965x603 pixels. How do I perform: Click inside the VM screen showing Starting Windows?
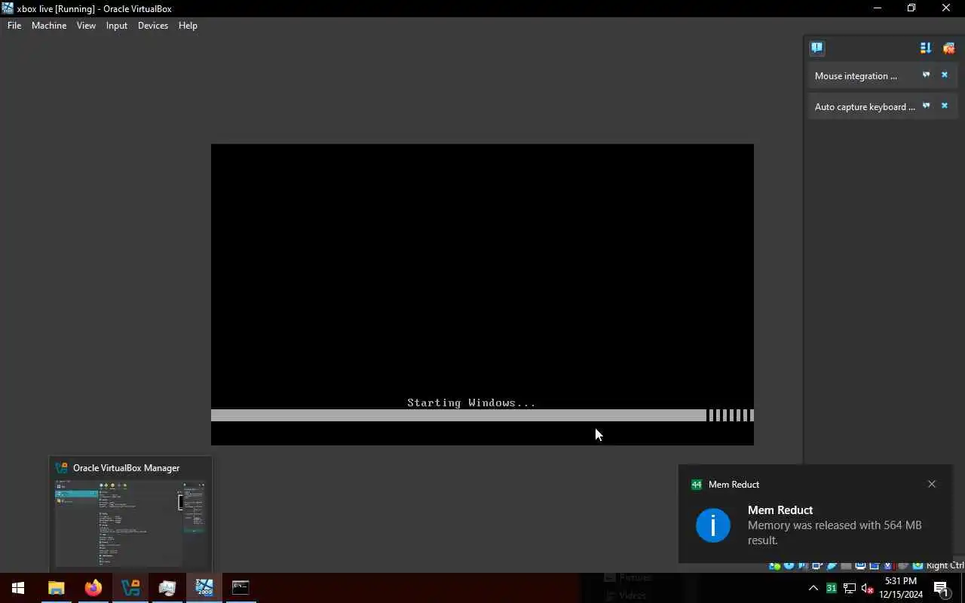click(482, 294)
